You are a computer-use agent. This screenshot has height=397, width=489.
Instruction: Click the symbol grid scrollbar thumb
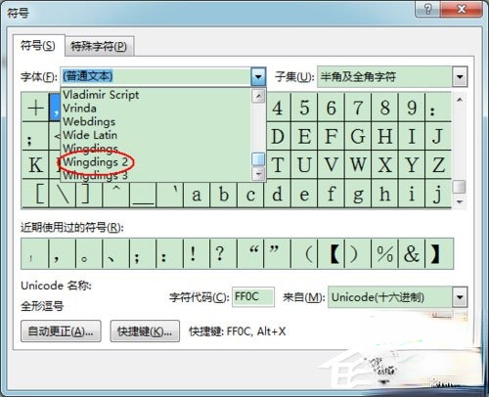pos(460,187)
